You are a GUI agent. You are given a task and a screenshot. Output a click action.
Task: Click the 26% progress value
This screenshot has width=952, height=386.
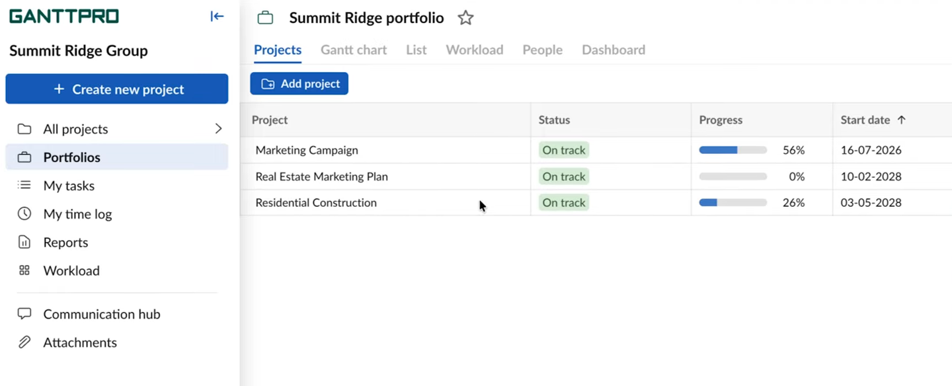793,202
